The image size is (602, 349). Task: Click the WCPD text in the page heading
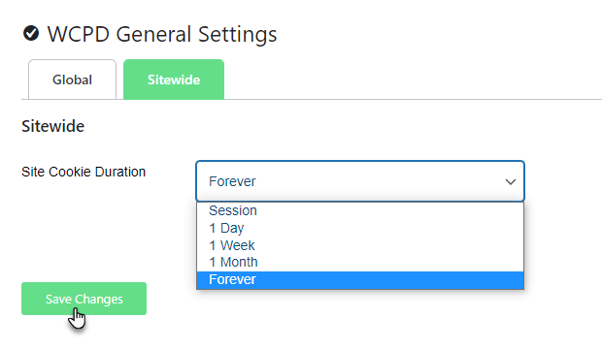pyautogui.click(x=79, y=34)
